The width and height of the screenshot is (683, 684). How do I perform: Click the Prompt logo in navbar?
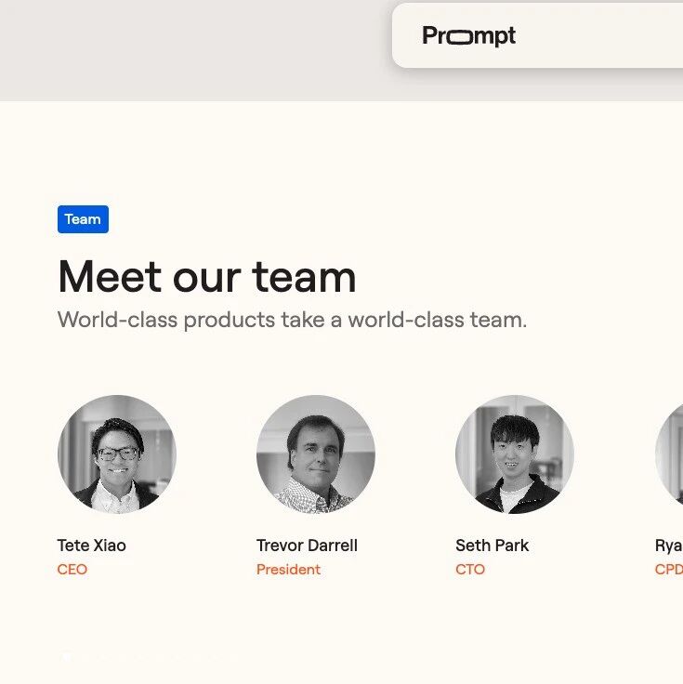468,36
